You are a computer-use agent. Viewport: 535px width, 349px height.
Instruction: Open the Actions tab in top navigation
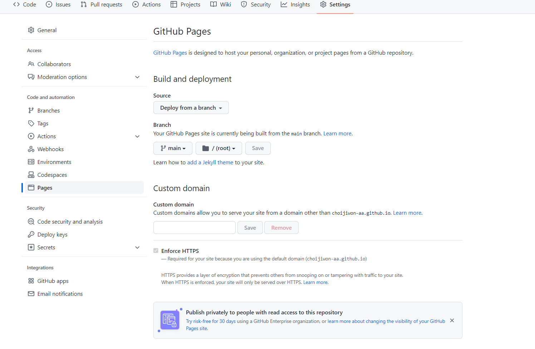[x=147, y=5]
